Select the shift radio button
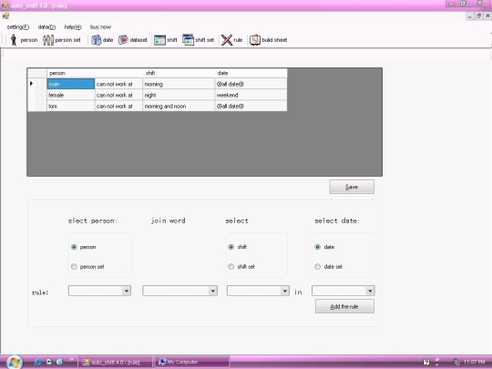Screen dimensions: 492x369 coord(231,247)
